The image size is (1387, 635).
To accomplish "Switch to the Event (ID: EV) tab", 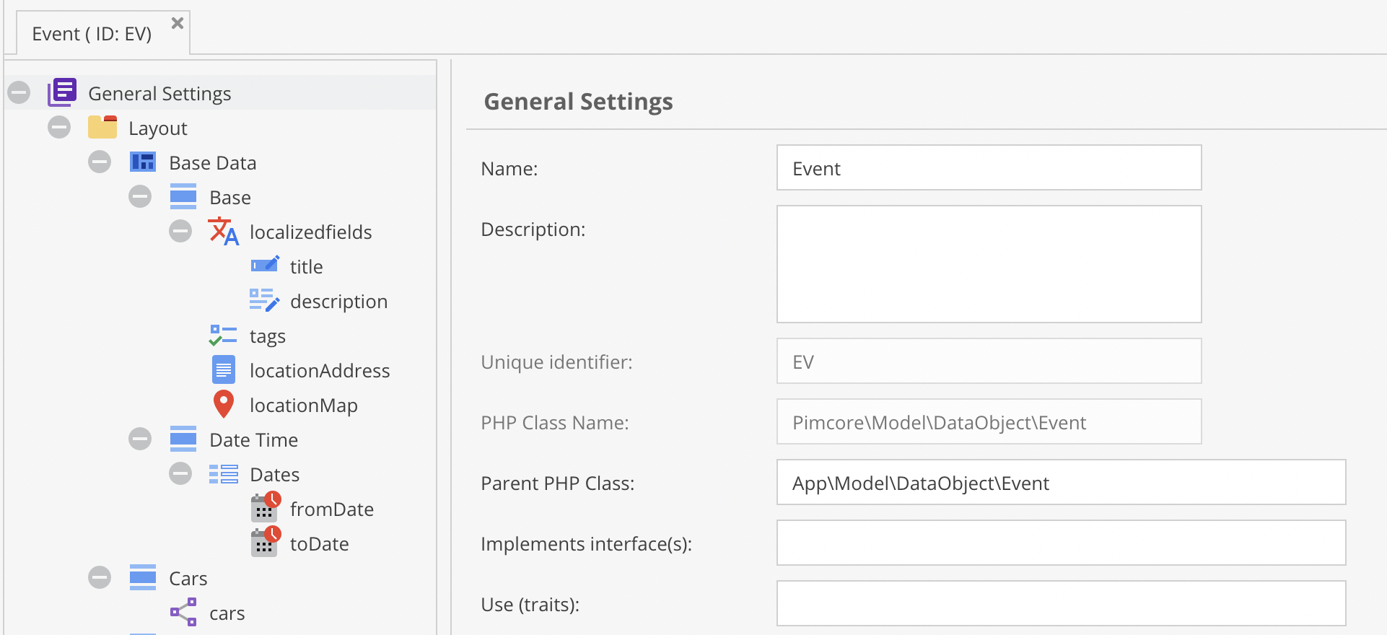I will tap(92, 34).
